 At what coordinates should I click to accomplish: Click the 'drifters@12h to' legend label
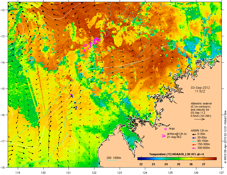pyautogui.click(x=177, y=134)
